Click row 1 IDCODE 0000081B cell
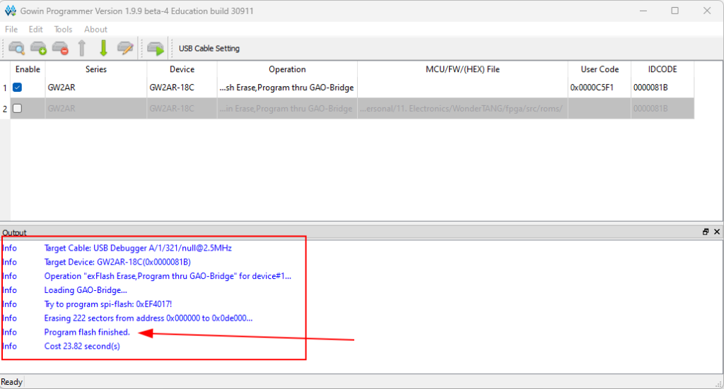The image size is (724, 389). [x=662, y=88]
